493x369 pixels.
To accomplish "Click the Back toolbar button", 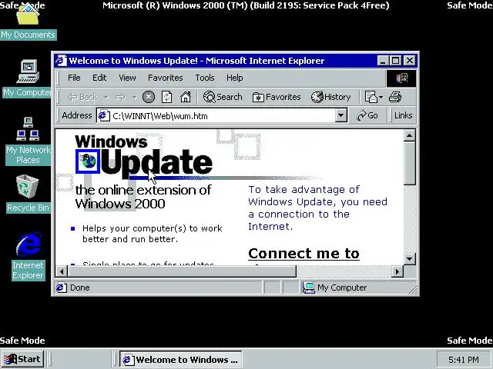I will point(82,97).
